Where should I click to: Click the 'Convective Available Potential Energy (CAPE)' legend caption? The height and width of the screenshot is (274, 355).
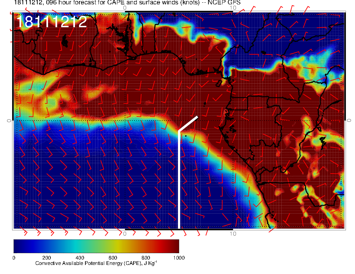[96, 263]
